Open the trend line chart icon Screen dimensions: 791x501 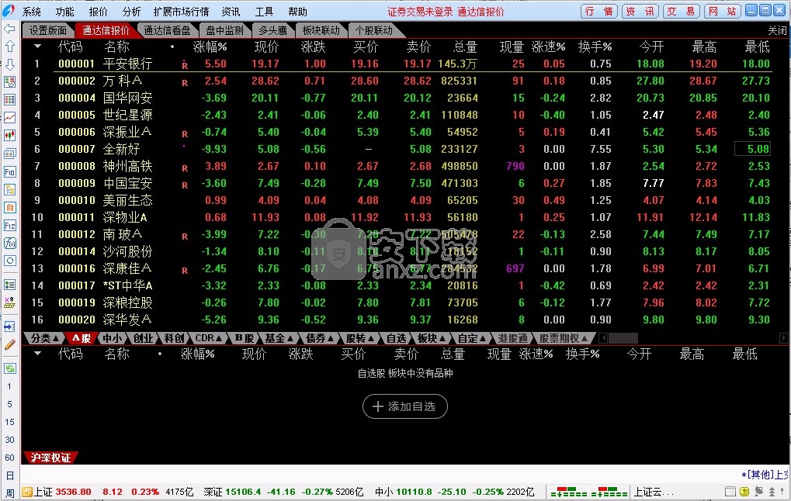click(9, 117)
